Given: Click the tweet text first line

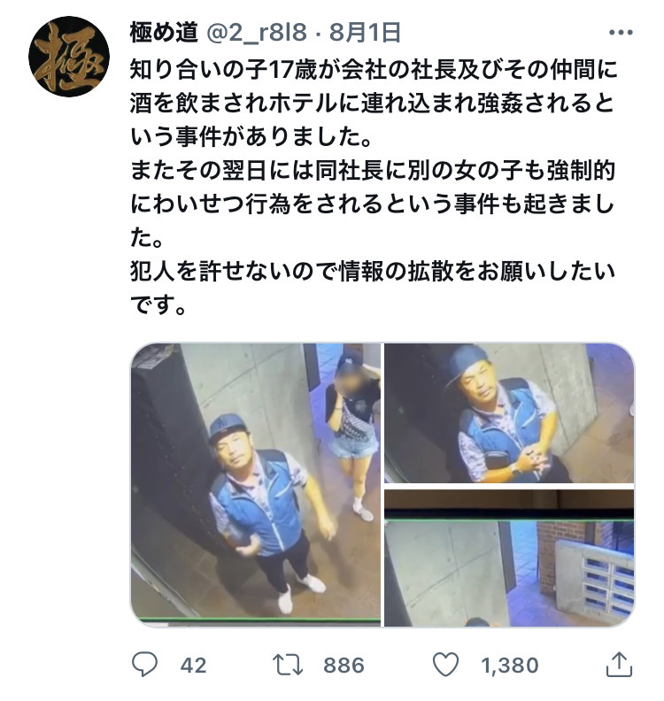Looking at the screenshot, I should 374,70.
